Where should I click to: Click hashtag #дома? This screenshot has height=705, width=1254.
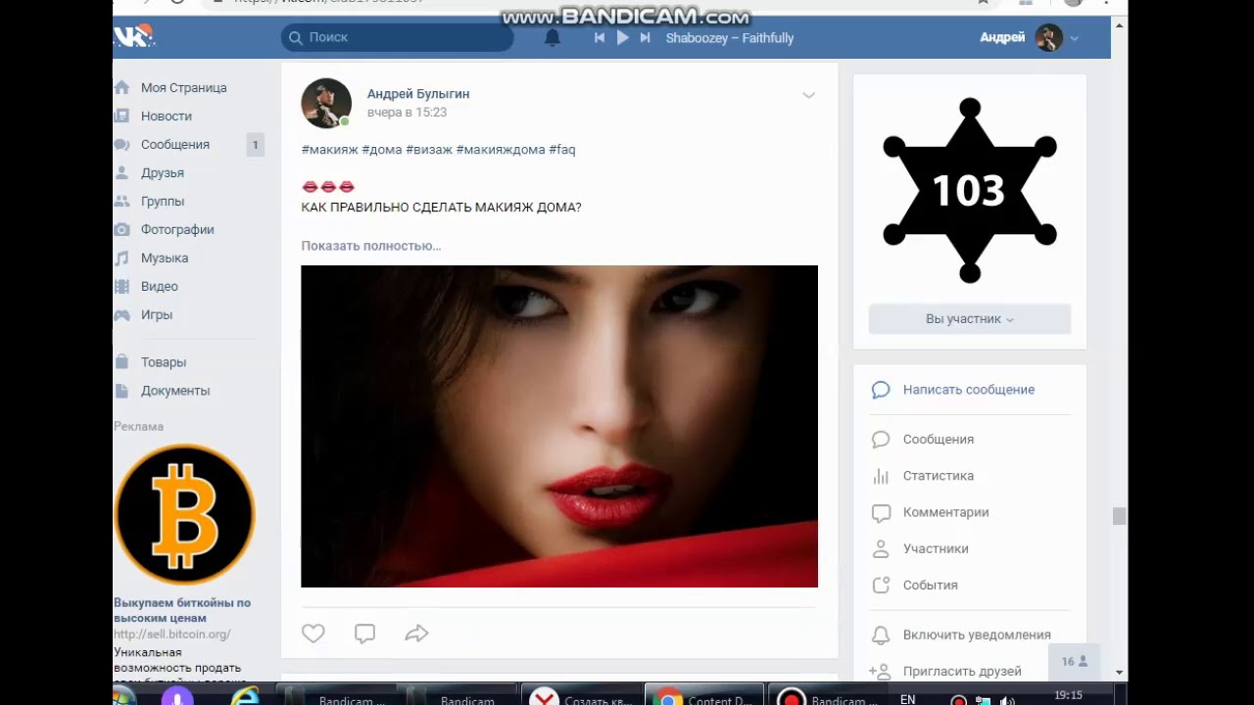pos(382,150)
